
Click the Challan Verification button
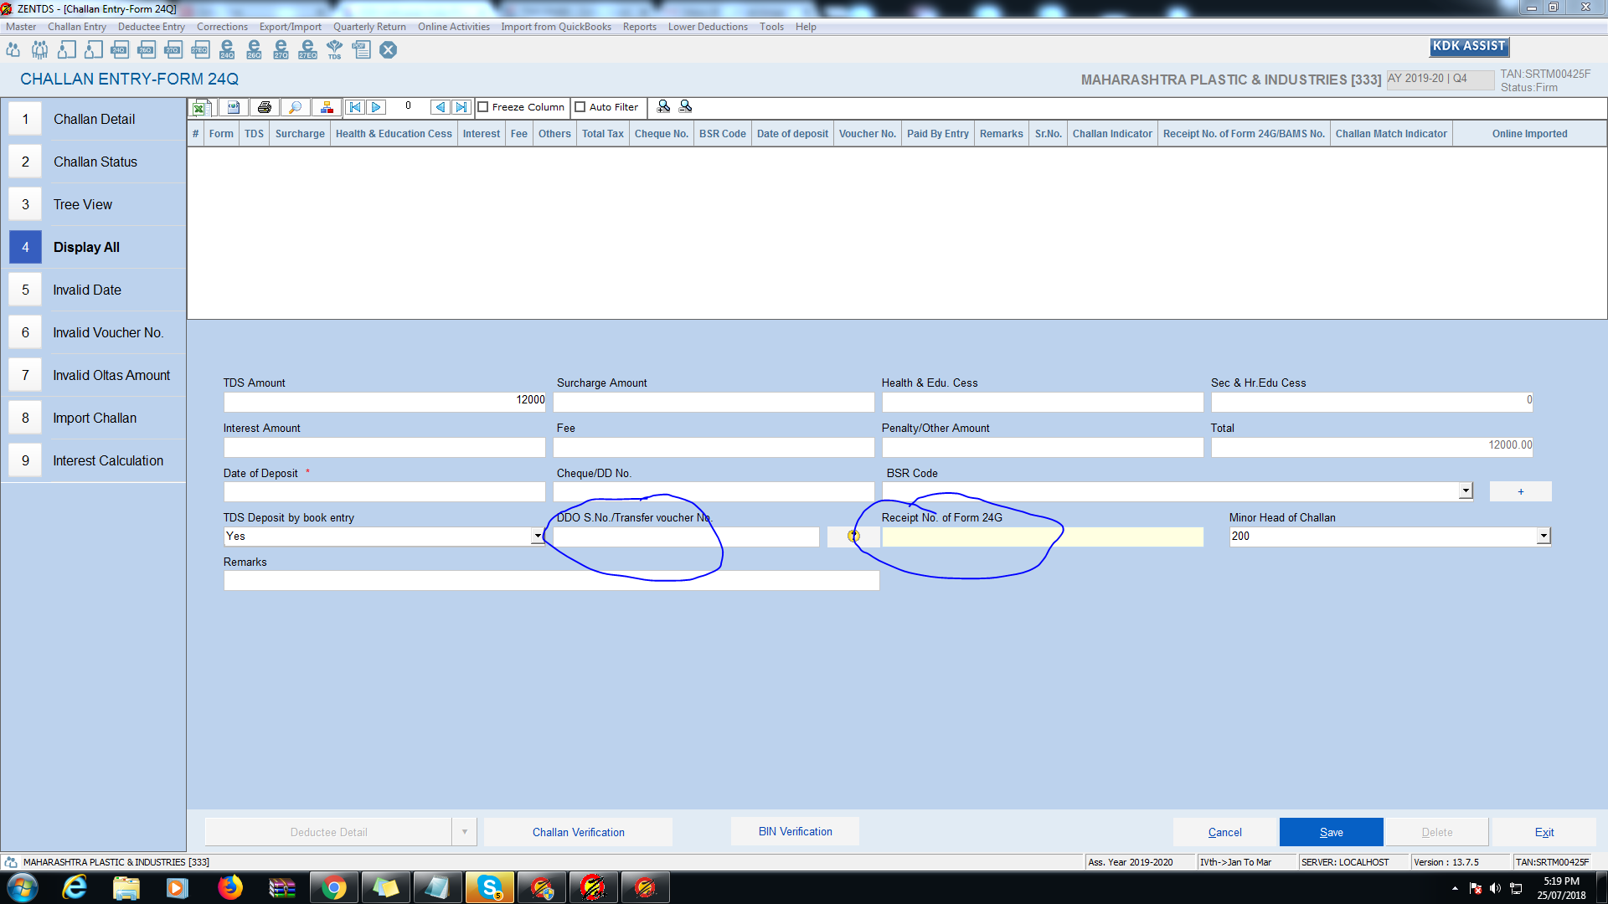[578, 832]
